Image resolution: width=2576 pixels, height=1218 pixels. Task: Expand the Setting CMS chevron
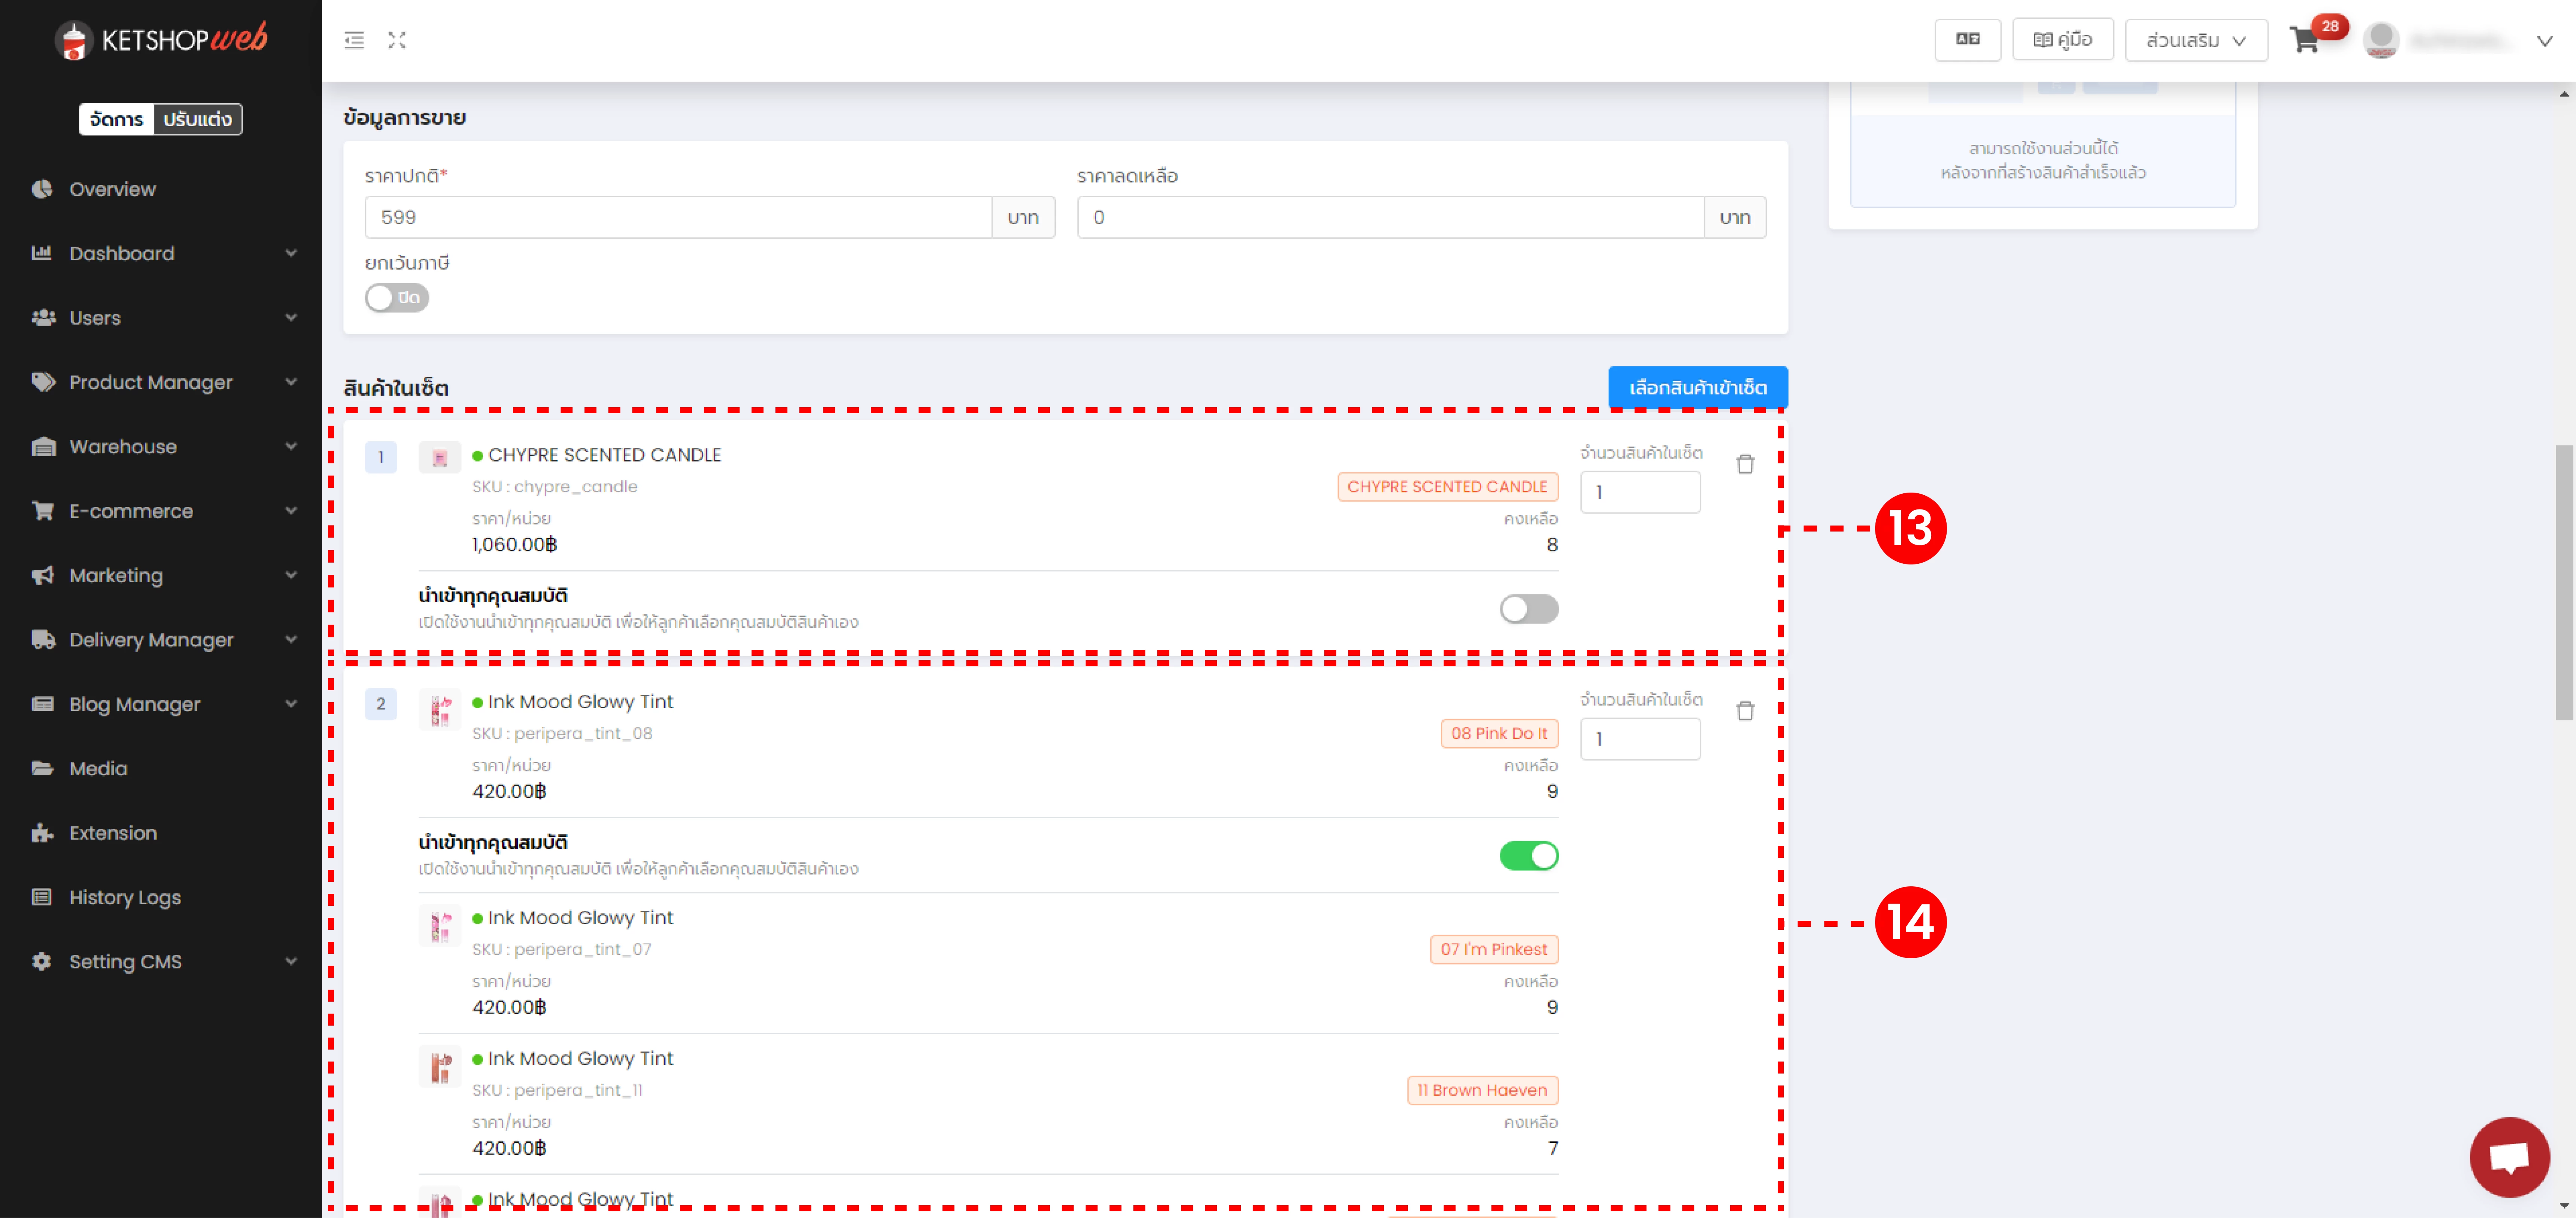click(291, 962)
